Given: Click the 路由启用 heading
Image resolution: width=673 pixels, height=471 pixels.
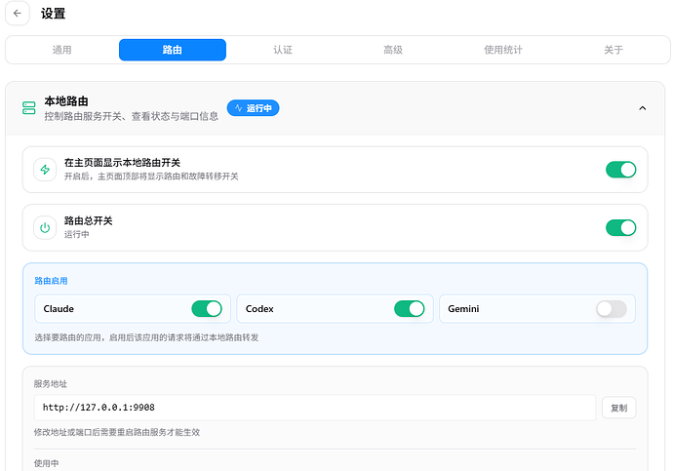Looking at the screenshot, I should click(51, 281).
